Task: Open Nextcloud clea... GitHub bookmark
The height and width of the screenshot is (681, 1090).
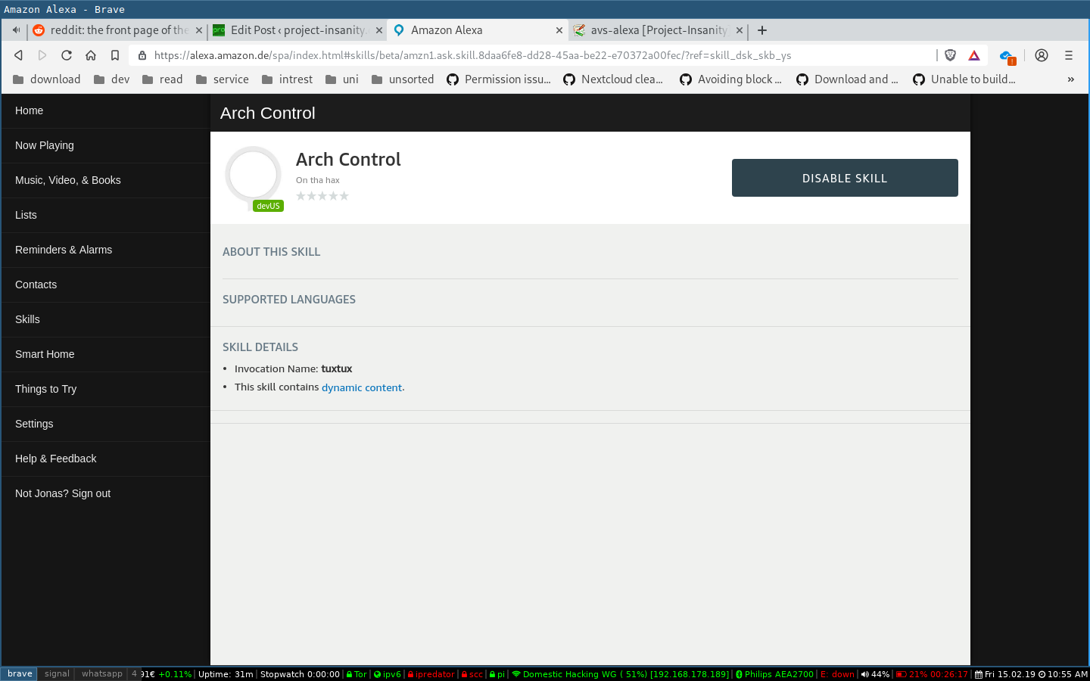Action: (613, 79)
